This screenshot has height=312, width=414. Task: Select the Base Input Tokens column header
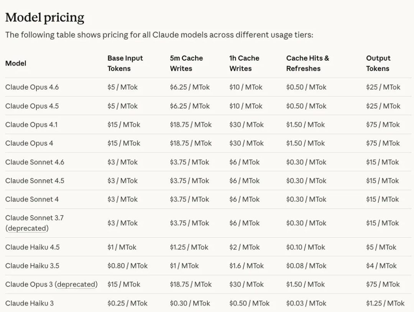pos(125,63)
